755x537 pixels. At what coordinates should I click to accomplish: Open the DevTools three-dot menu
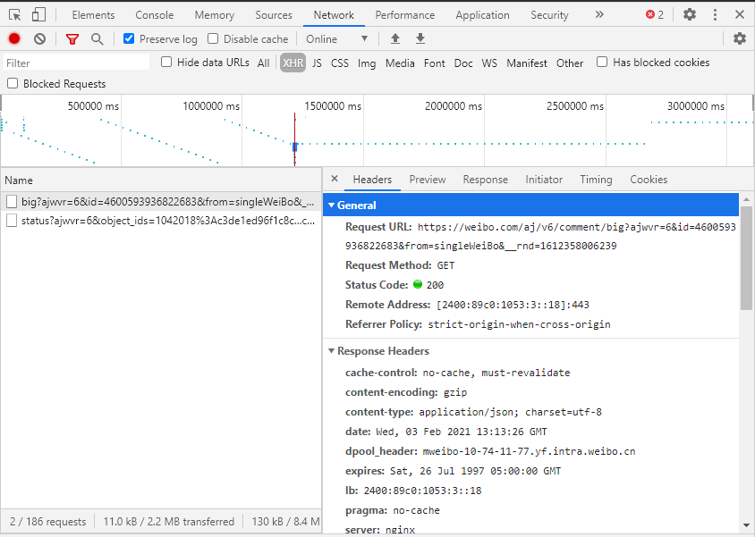point(715,15)
